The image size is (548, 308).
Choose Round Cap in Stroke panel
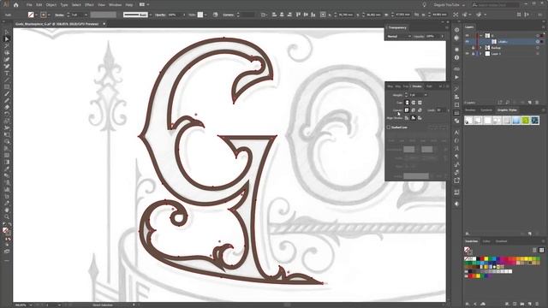(414, 103)
